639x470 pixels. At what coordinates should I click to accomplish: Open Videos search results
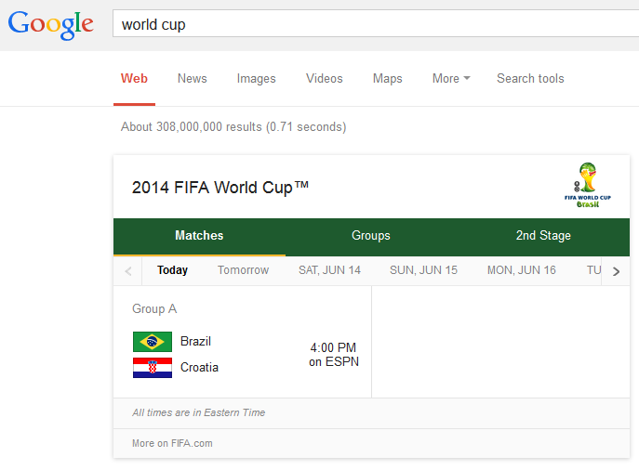(x=324, y=79)
